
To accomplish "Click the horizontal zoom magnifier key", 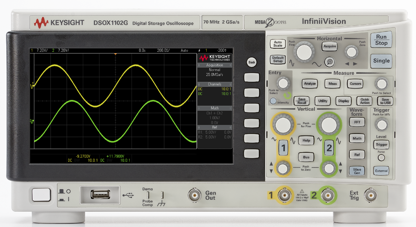I will click(330, 62).
